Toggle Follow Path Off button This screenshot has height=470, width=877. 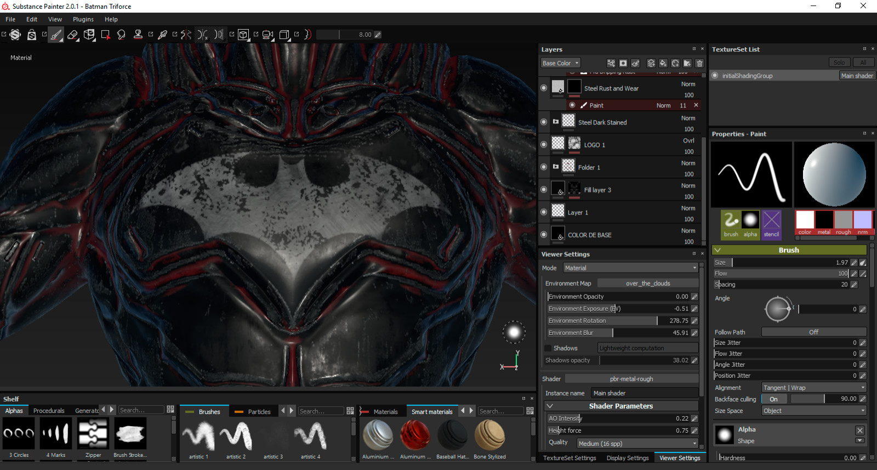[x=814, y=332]
